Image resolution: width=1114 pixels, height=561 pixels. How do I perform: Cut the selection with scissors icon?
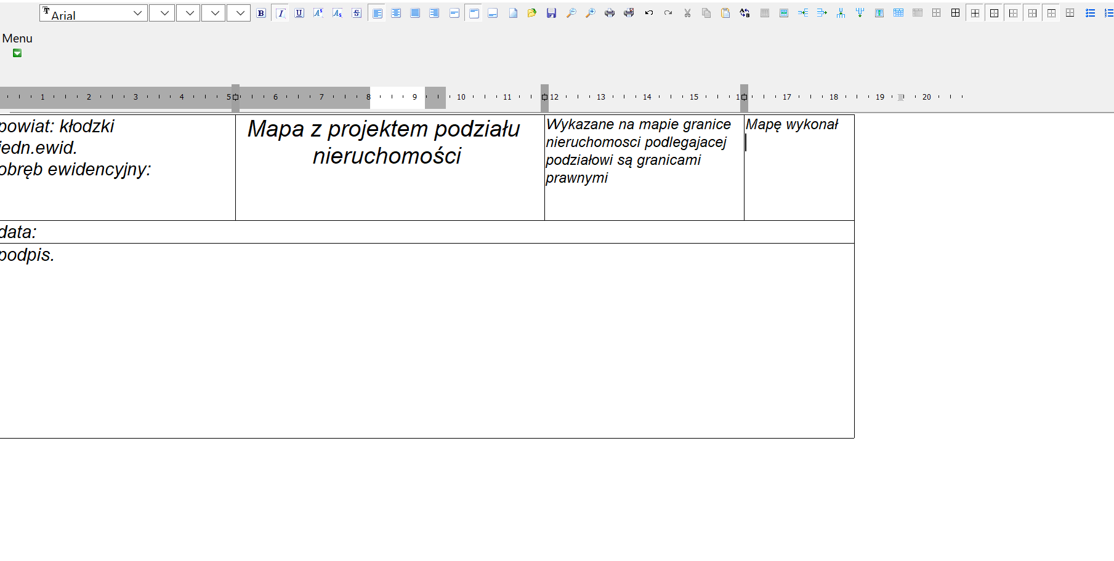(687, 13)
